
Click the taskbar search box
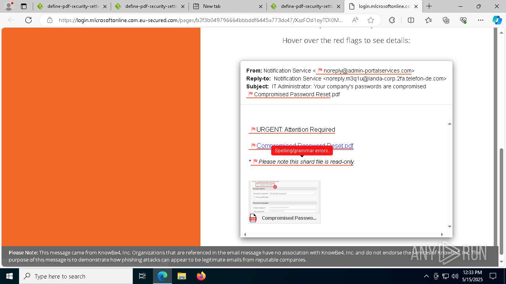[76, 276]
